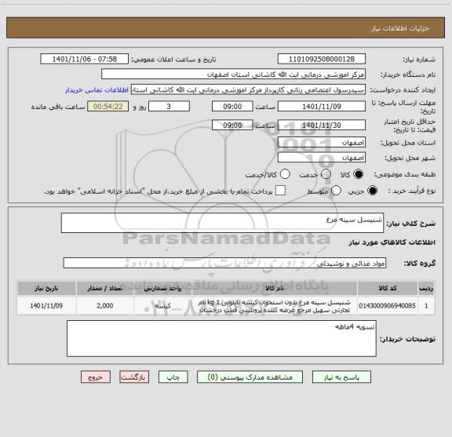452x437 pixels.
Task: Click the واحد شمارش column header
Action: pyautogui.click(x=162, y=288)
